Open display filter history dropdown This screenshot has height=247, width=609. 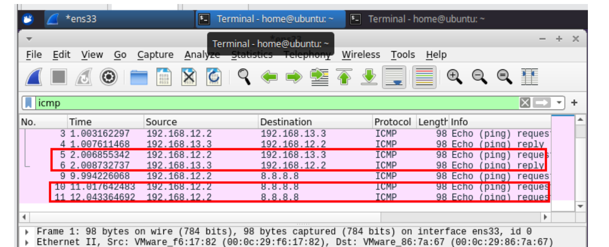(560, 103)
